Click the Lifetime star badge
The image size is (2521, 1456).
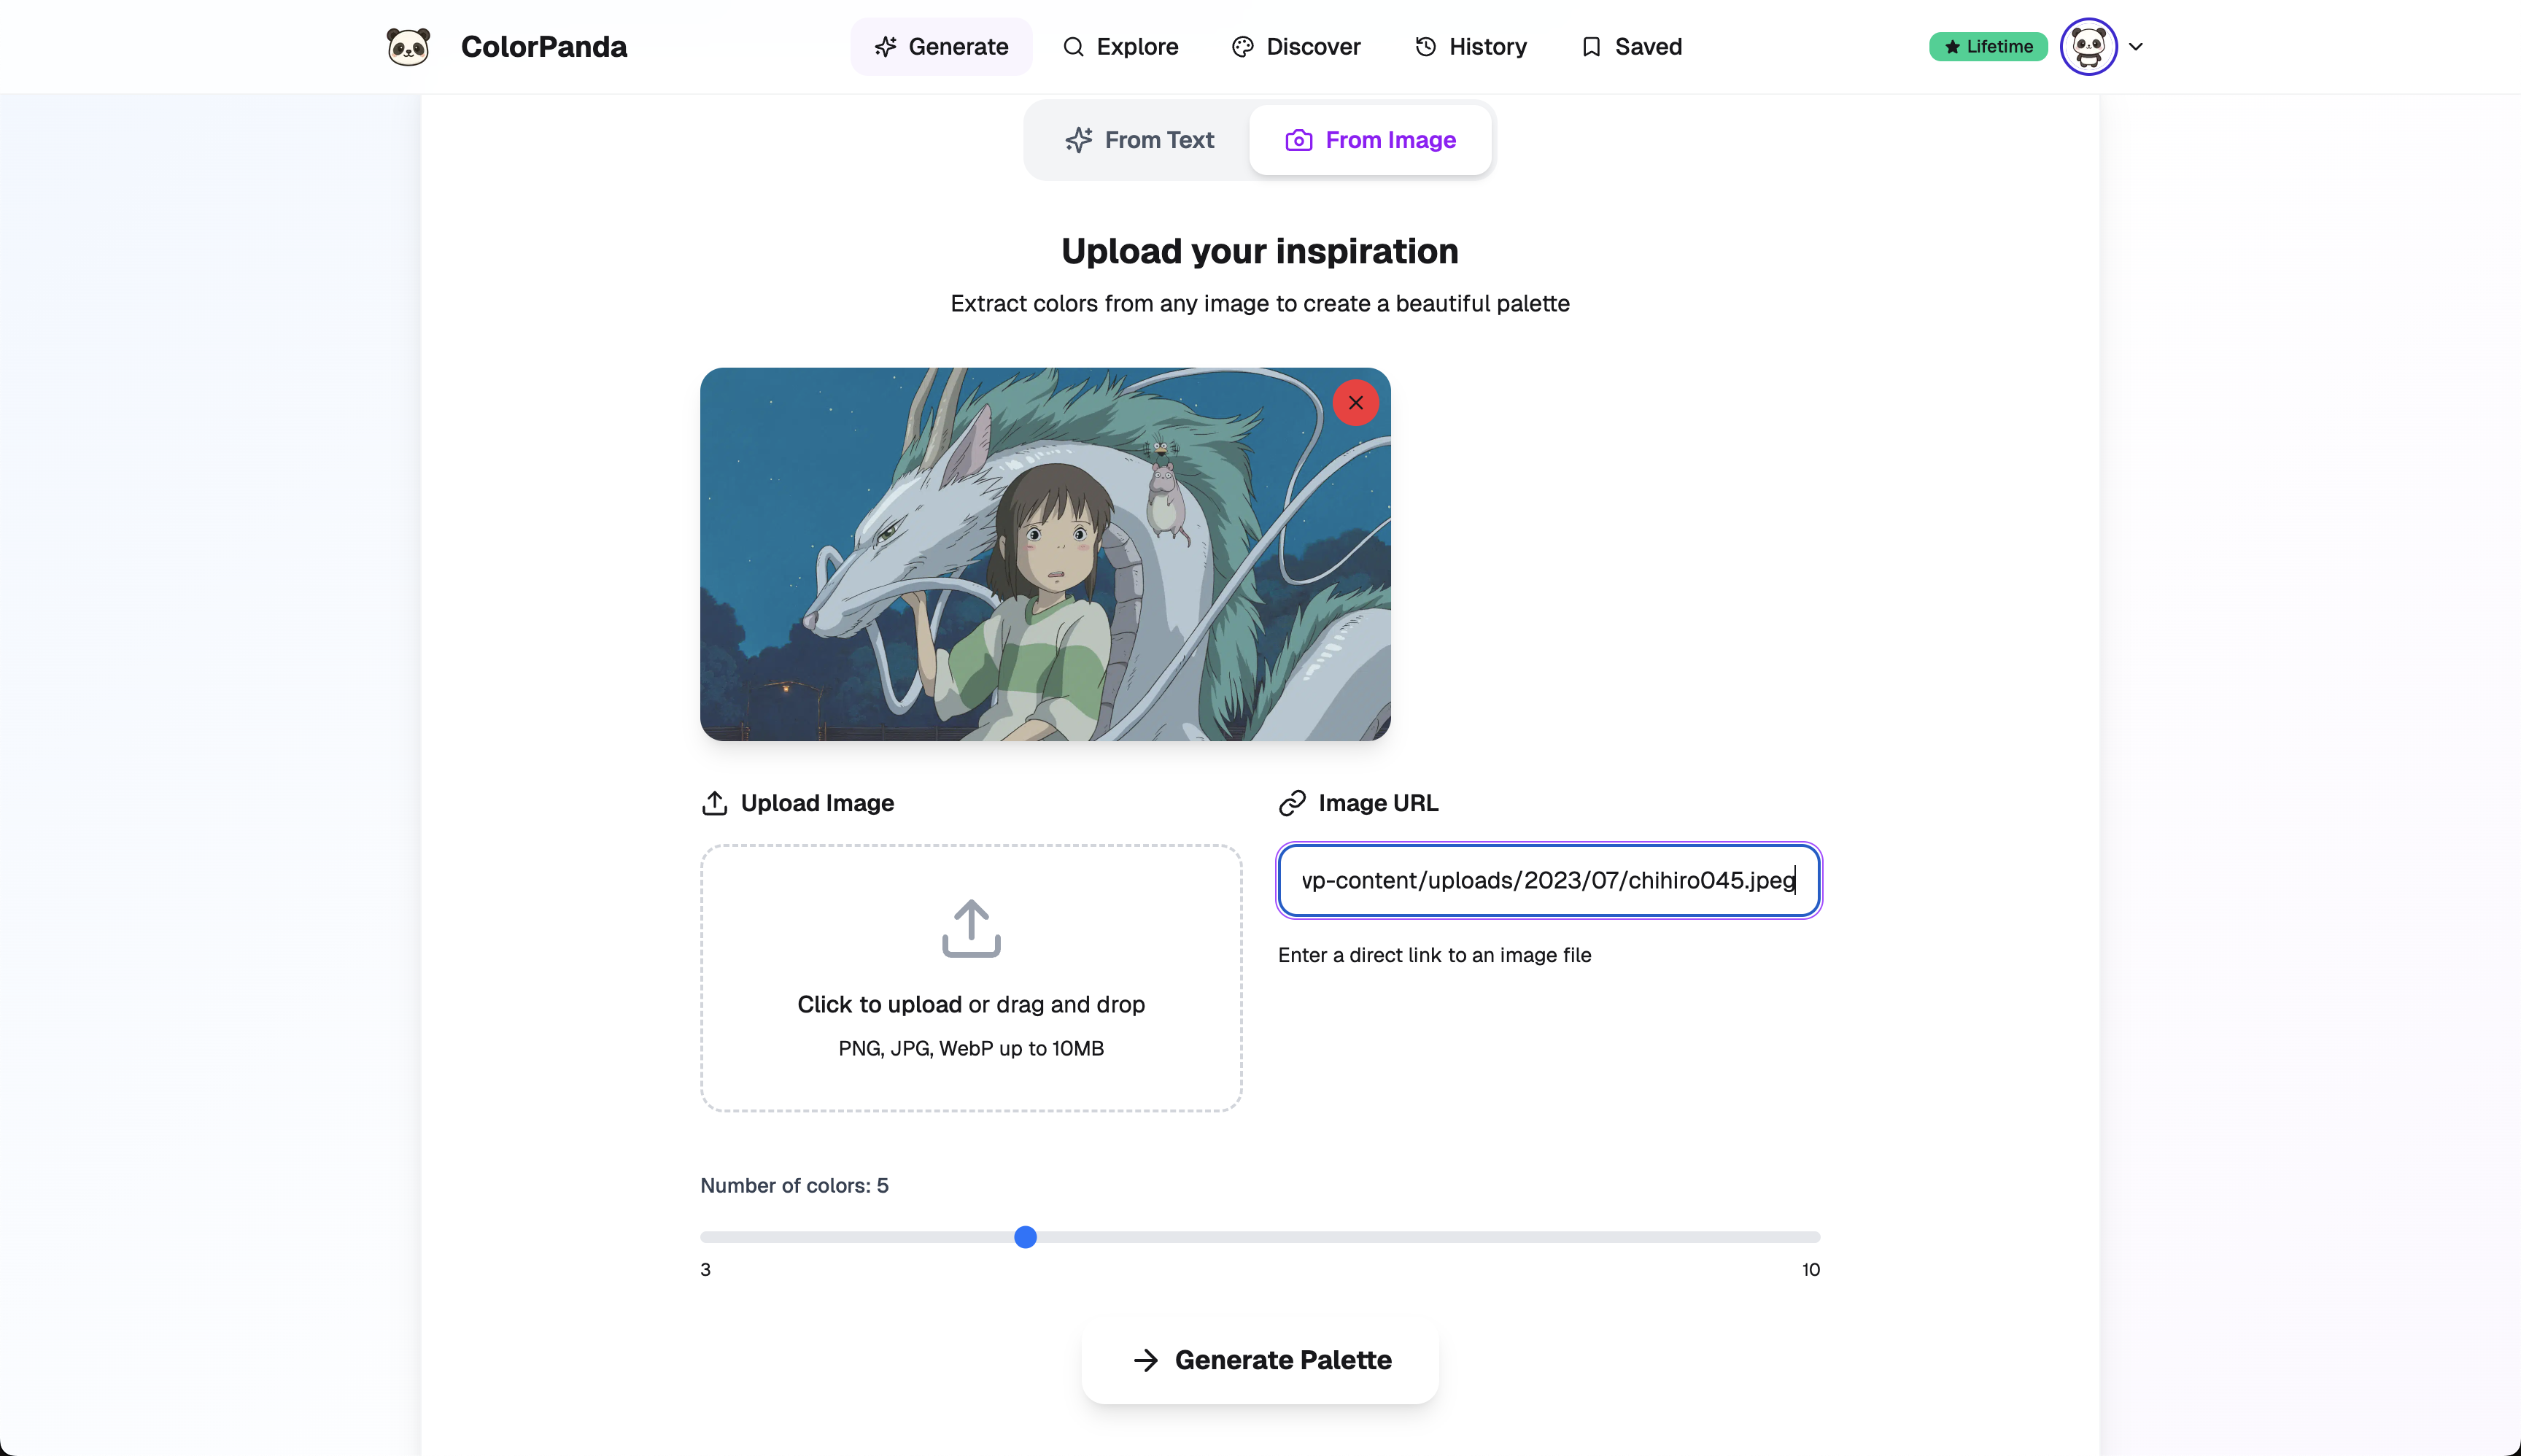1987,47
